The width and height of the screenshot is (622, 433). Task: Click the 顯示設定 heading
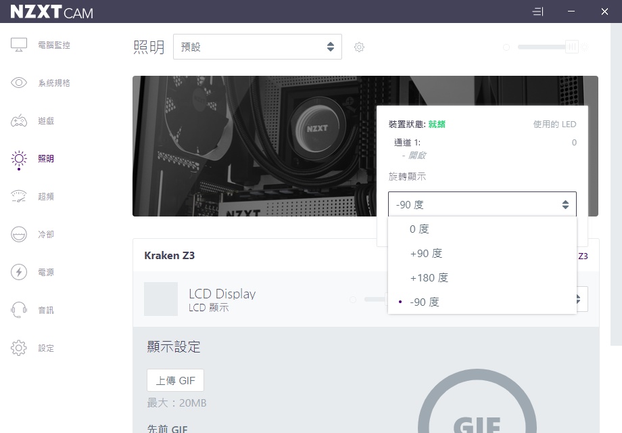[174, 347]
